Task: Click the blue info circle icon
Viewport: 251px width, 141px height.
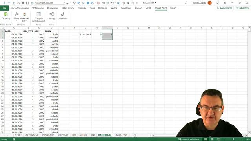Action: (x=118, y=3)
